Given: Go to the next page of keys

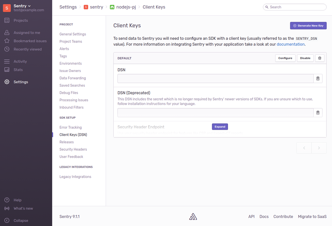Looking at the screenshot, I should (319, 148).
